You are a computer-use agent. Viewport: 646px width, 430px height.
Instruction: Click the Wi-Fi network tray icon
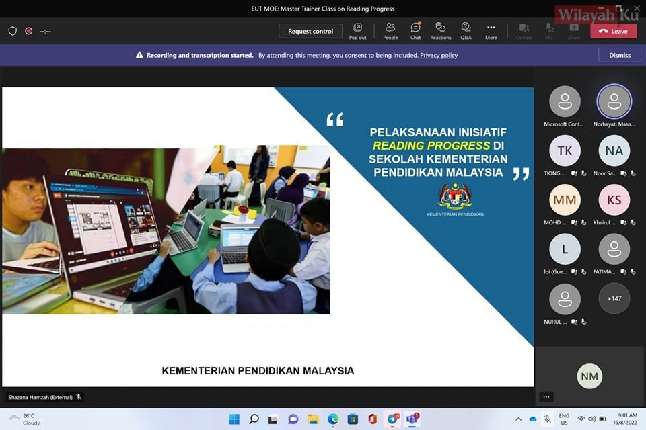pos(581,419)
